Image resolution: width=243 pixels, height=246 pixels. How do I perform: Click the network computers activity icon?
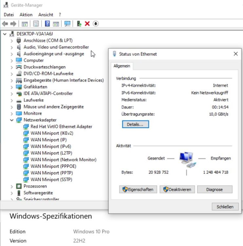(x=187, y=160)
